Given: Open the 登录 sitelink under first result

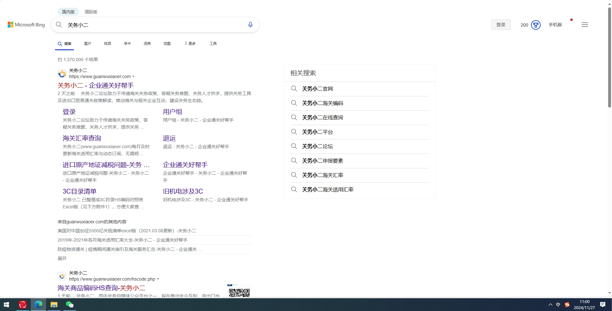Looking at the screenshot, I should point(69,112).
